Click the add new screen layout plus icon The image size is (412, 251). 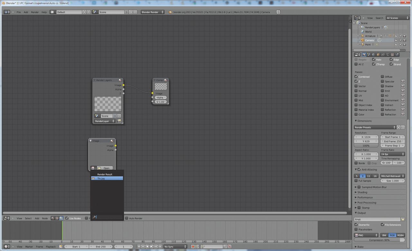click(84, 12)
